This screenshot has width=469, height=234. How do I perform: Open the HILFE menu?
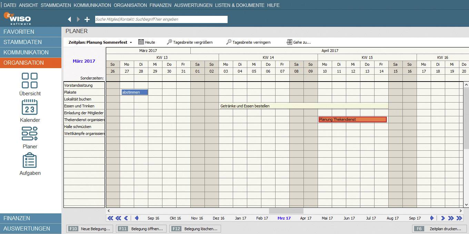point(273,5)
